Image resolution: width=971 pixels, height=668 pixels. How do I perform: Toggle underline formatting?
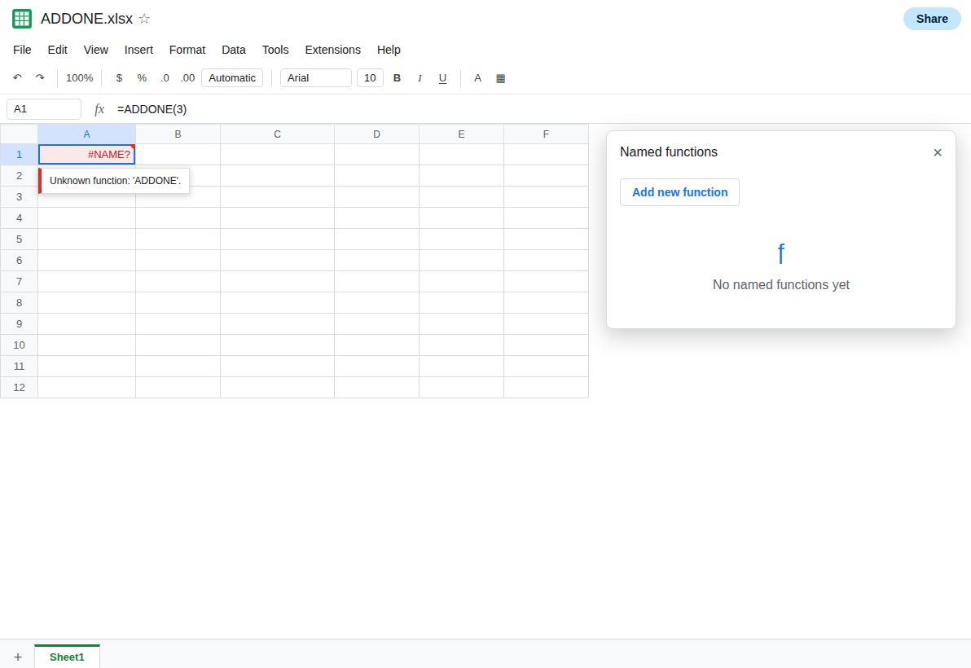(x=443, y=78)
